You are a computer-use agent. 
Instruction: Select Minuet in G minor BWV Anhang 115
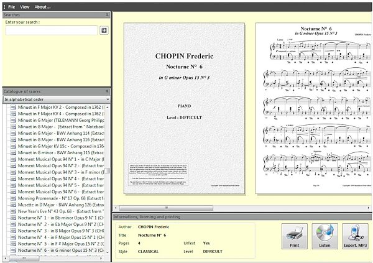pyautogui.click(x=61, y=153)
